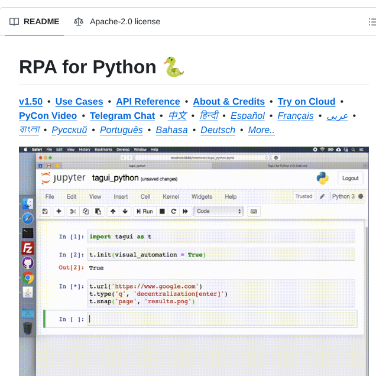This screenshot has width=376, height=376.
Task: Click the t.init visual_automation cell
Action: pyautogui.click(x=221, y=255)
